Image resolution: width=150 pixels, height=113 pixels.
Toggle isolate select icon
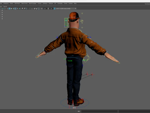[32, 8]
